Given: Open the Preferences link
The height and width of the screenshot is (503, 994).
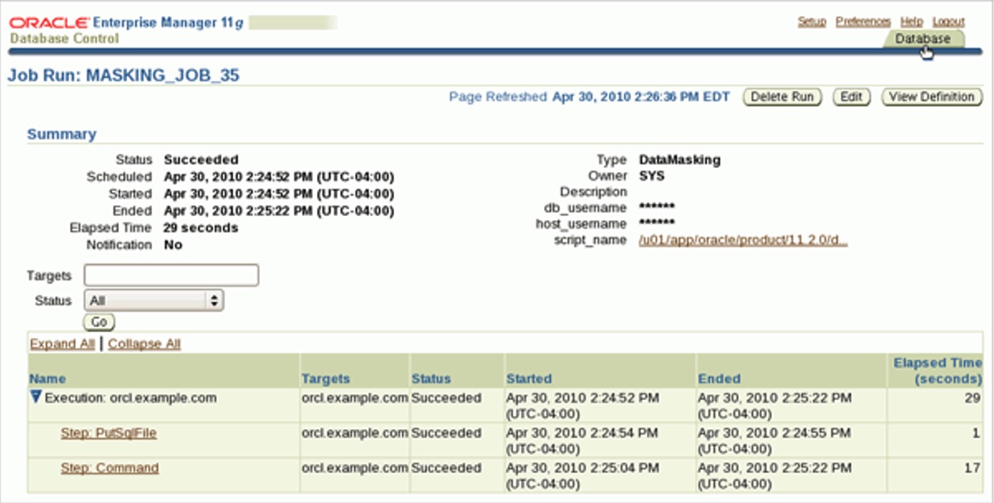Looking at the screenshot, I should [863, 22].
